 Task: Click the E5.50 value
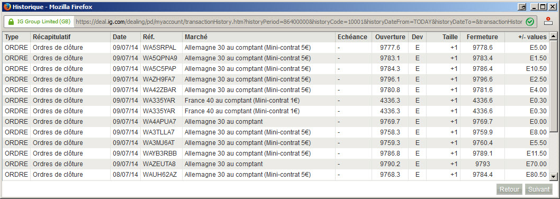pos(538,143)
